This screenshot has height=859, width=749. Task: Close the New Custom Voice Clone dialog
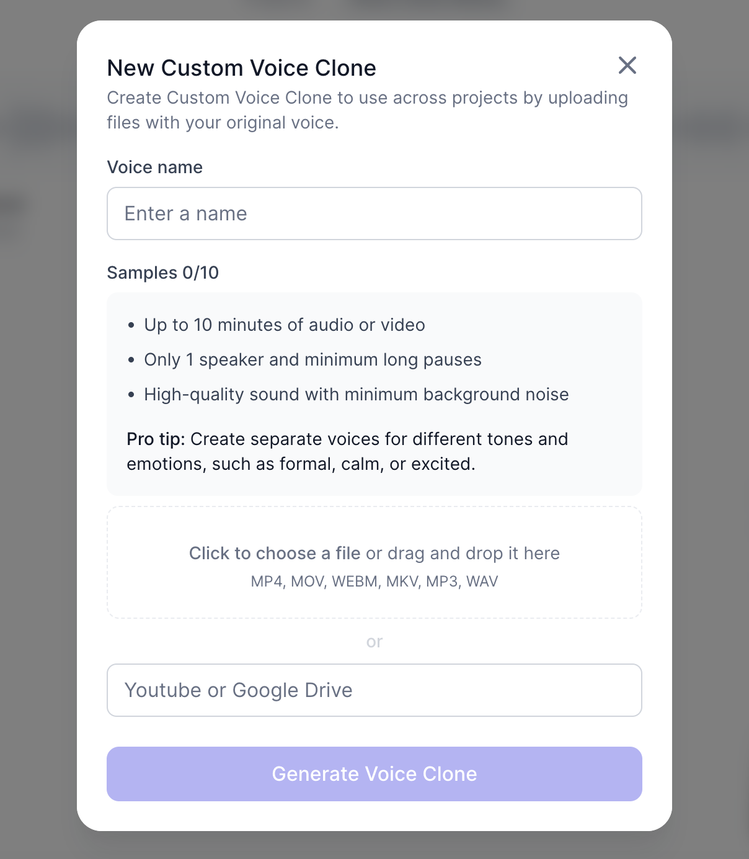pyautogui.click(x=627, y=66)
